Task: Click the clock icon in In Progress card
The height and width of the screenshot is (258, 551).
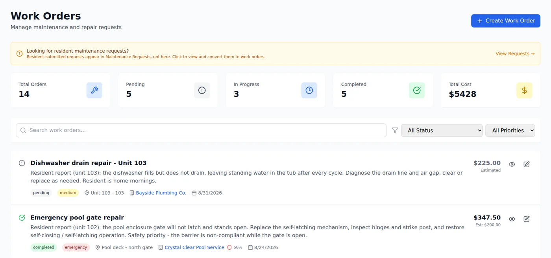Action: pos(309,90)
